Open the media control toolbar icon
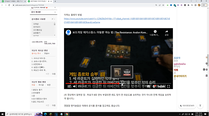The image size is (209, 116). tap(192, 5)
